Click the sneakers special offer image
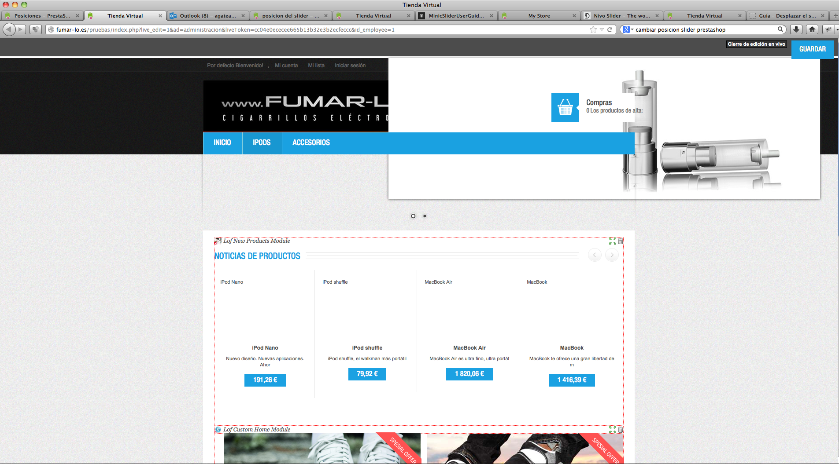This screenshot has width=839, height=464. (322, 448)
